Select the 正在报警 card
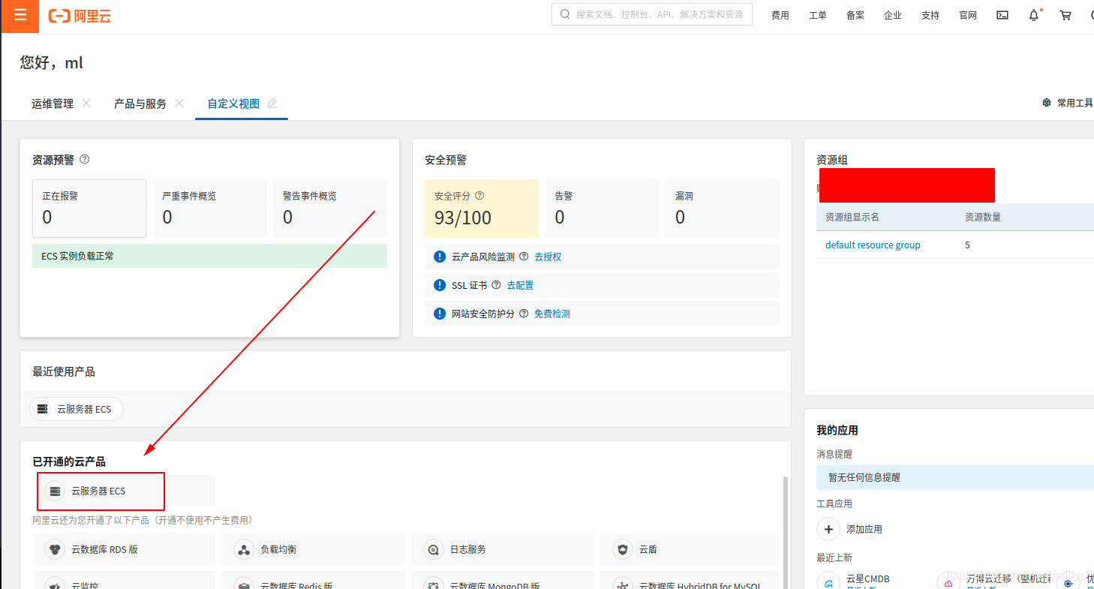The image size is (1094, 589). point(89,208)
